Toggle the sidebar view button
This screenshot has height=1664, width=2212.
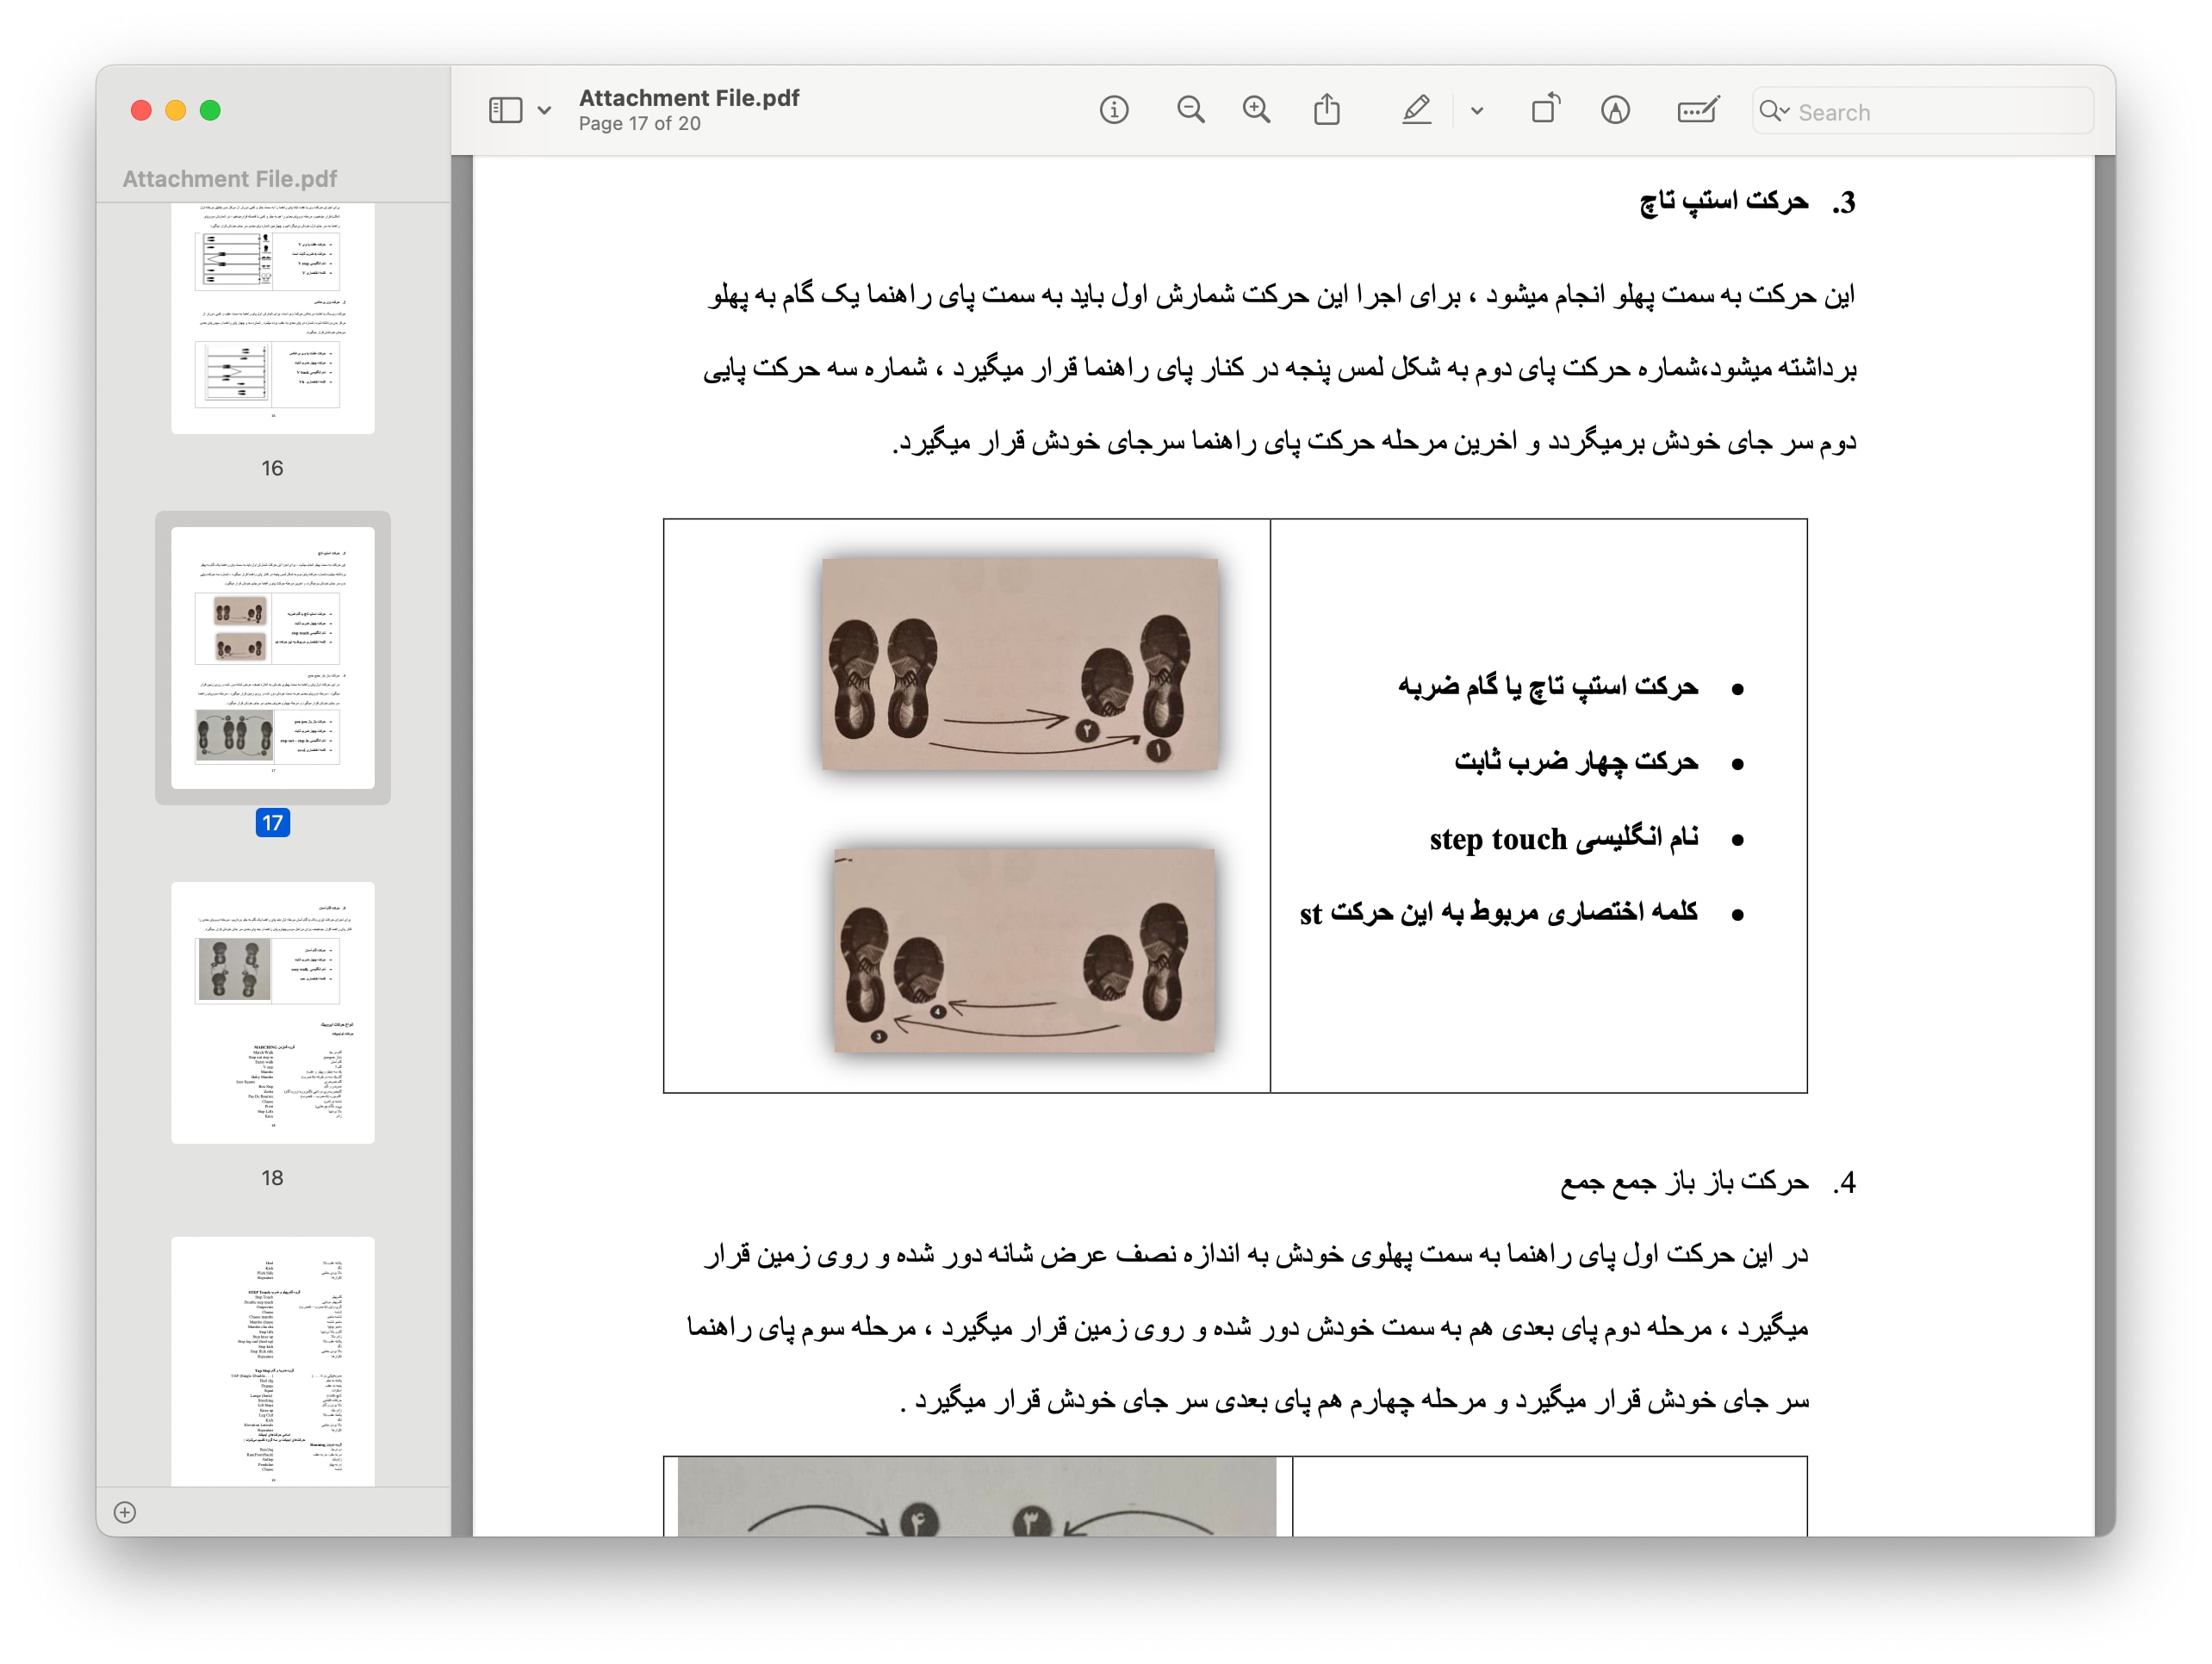pos(505,110)
